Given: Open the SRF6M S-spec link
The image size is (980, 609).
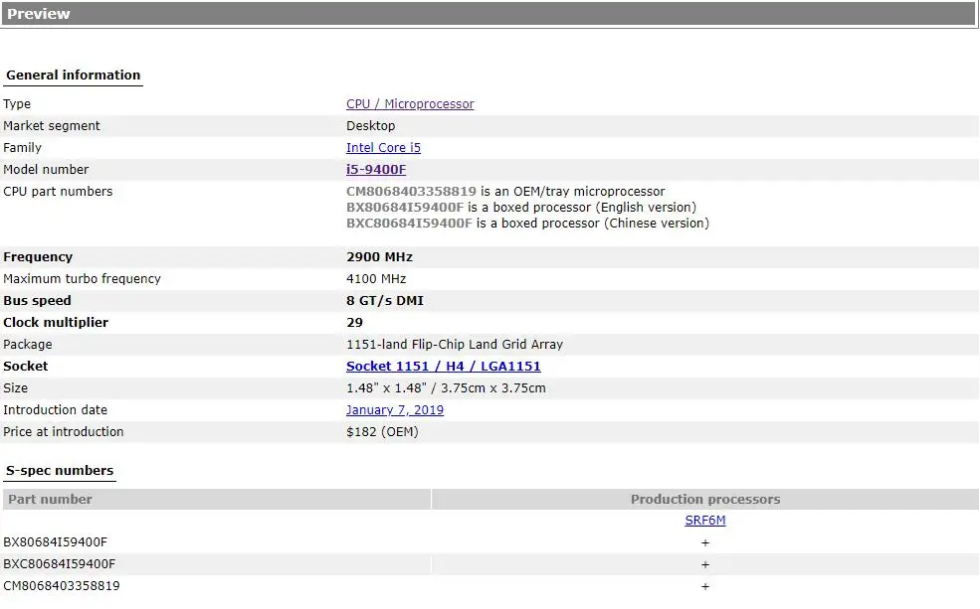Looking at the screenshot, I should point(705,521).
